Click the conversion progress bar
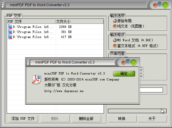The image size is (172, 128). point(137,111)
